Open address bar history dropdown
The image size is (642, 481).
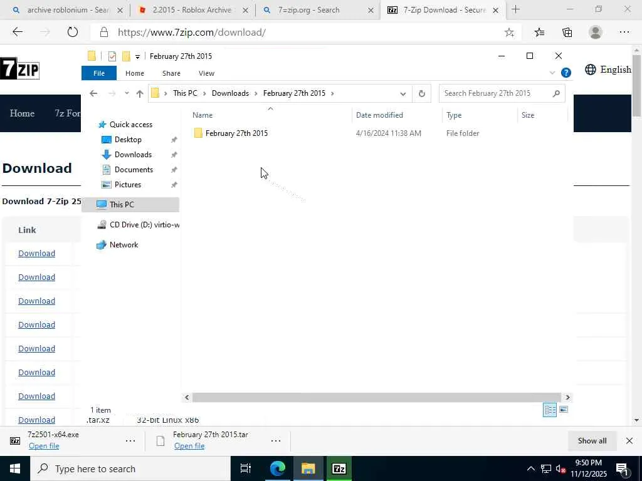[x=403, y=94]
